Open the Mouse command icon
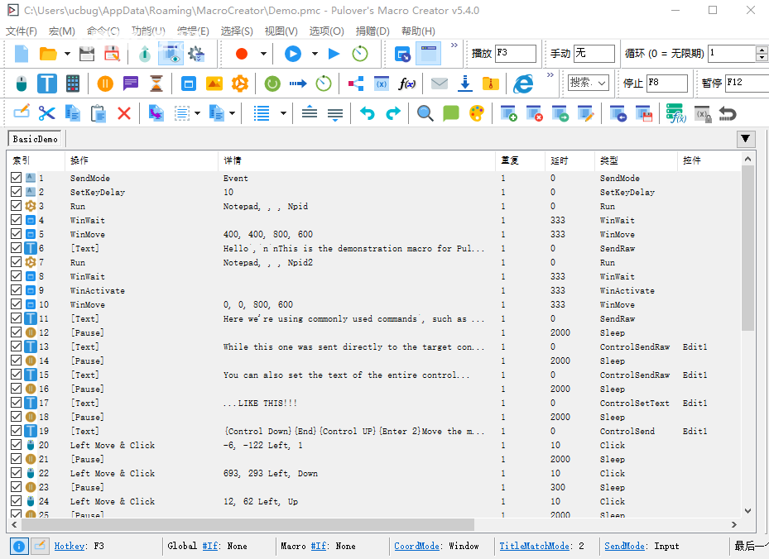The height and width of the screenshot is (559, 769). pyautogui.click(x=21, y=84)
